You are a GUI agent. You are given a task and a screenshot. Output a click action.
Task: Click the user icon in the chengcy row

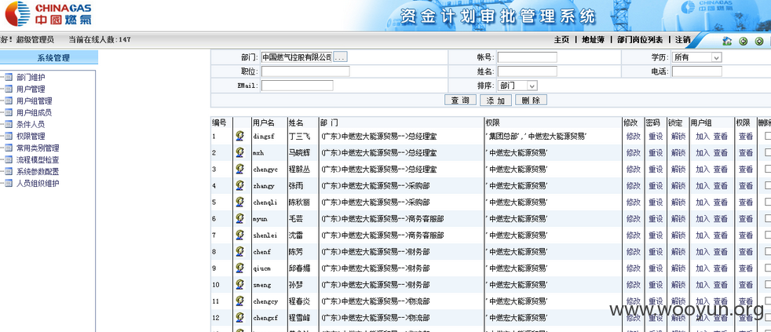(239, 301)
